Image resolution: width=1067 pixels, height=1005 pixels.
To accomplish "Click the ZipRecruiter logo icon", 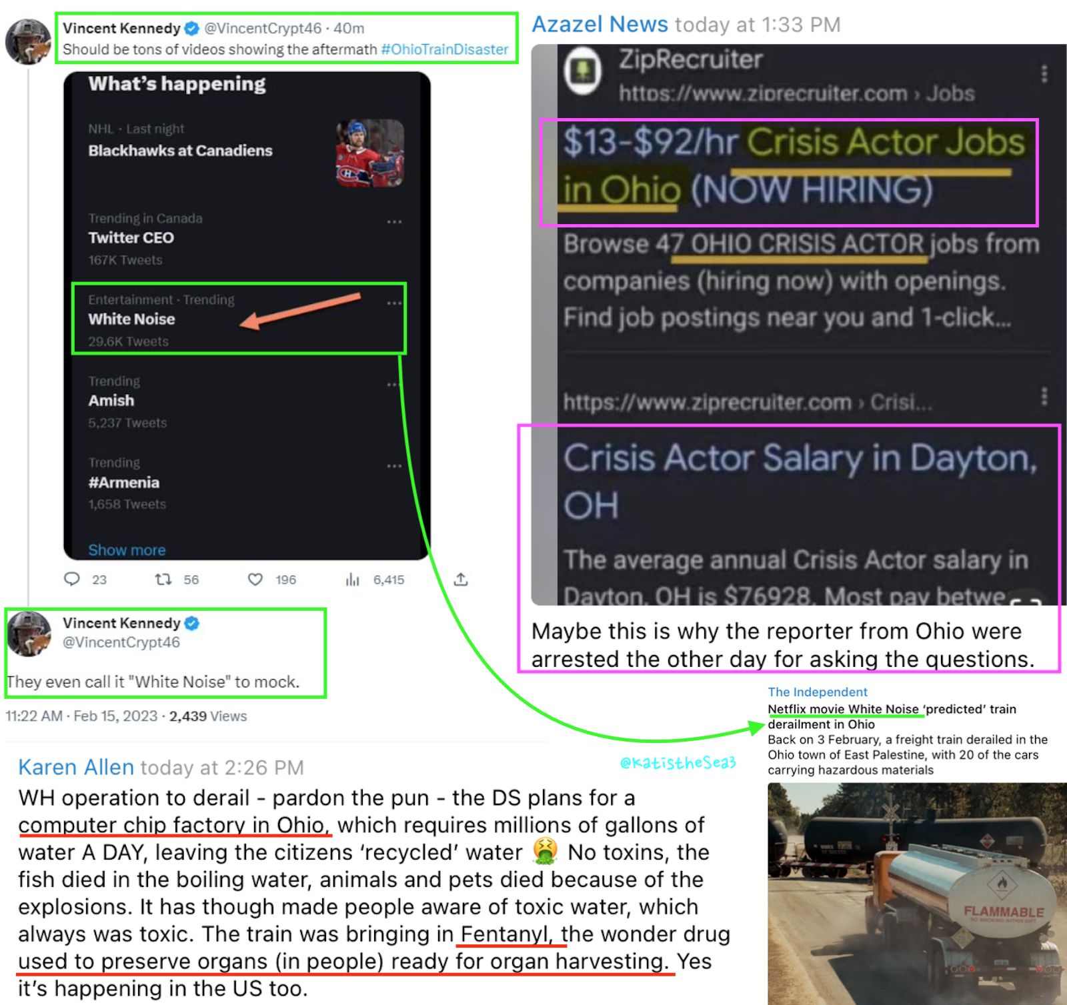I will [583, 70].
